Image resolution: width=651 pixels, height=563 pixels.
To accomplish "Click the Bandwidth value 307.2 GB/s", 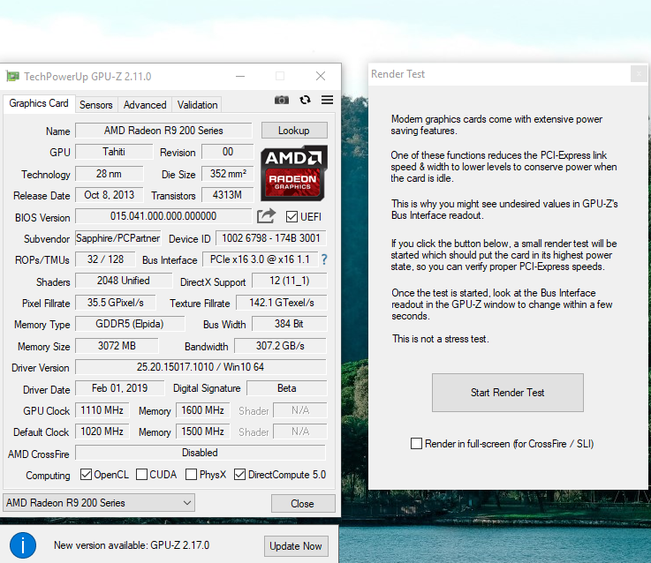I will (280, 346).
